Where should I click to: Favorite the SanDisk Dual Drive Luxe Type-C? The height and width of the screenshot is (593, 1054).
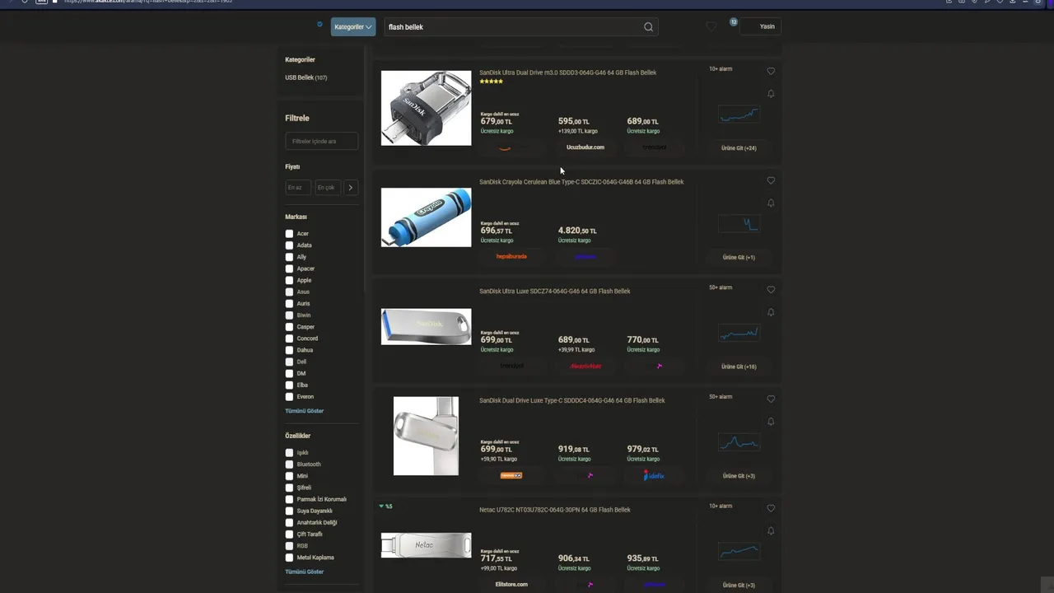(771, 399)
